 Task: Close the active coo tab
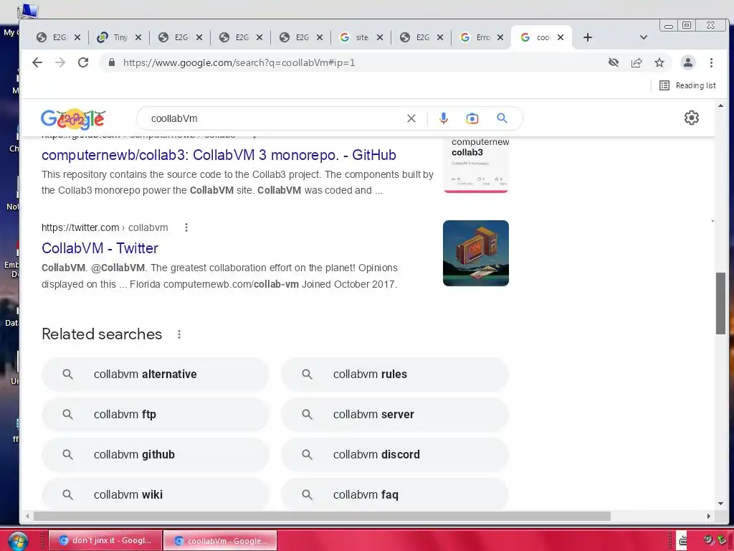[x=561, y=37]
